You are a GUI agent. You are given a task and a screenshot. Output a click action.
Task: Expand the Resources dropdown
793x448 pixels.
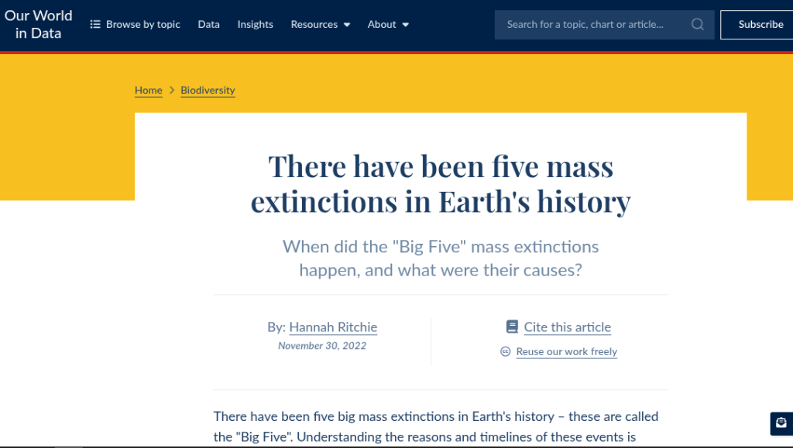(320, 24)
